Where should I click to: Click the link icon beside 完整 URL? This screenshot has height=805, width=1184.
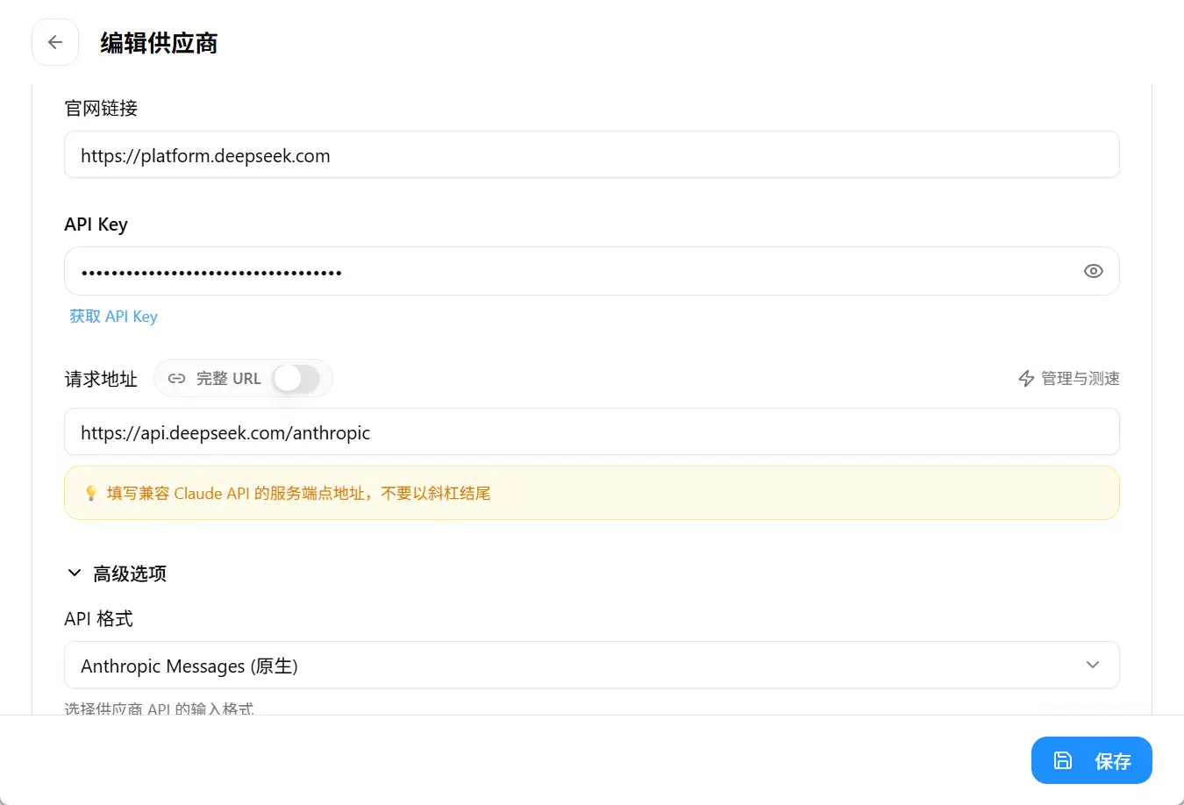[x=176, y=379]
